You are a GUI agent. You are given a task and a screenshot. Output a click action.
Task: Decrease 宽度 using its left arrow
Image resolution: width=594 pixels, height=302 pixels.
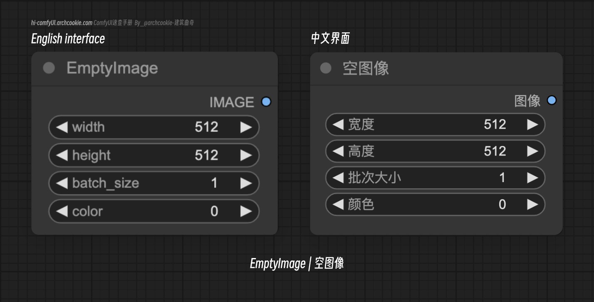coord(338,124)
